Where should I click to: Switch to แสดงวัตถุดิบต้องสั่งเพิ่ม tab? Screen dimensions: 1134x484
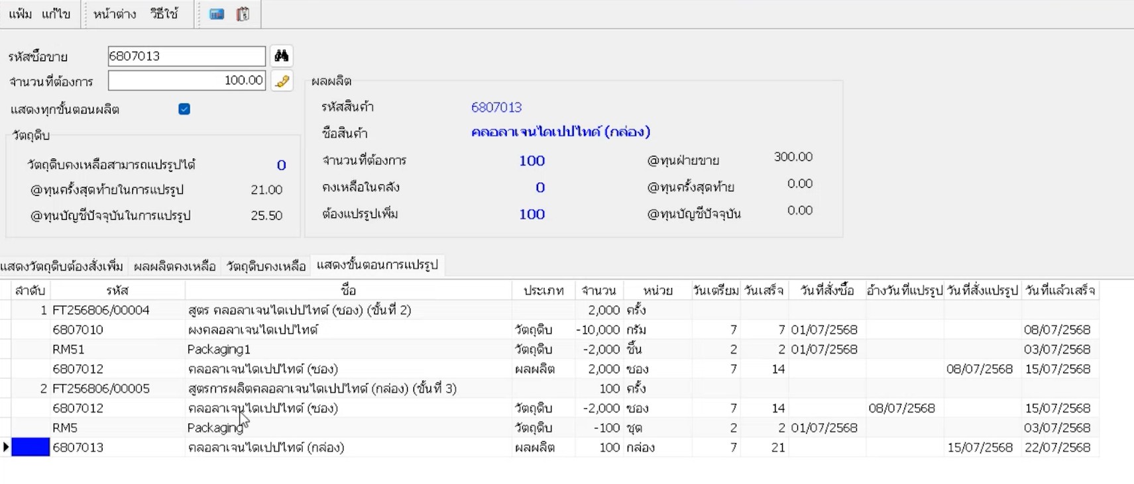[62, 266]
